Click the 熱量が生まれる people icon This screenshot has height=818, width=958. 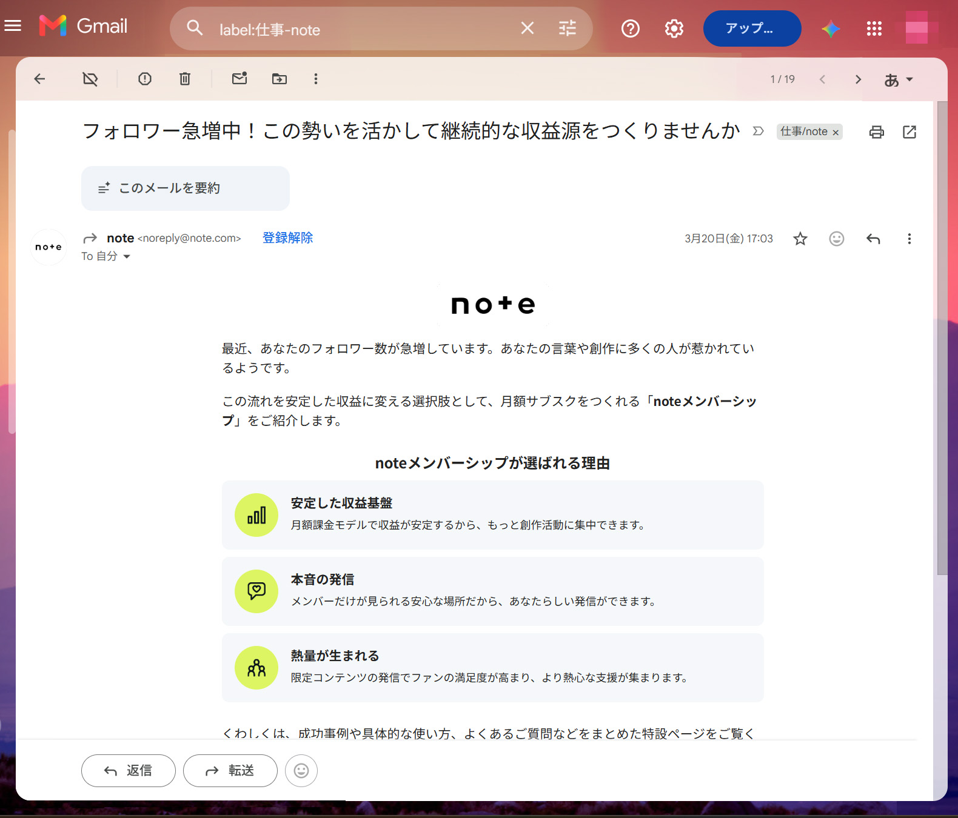256,668
